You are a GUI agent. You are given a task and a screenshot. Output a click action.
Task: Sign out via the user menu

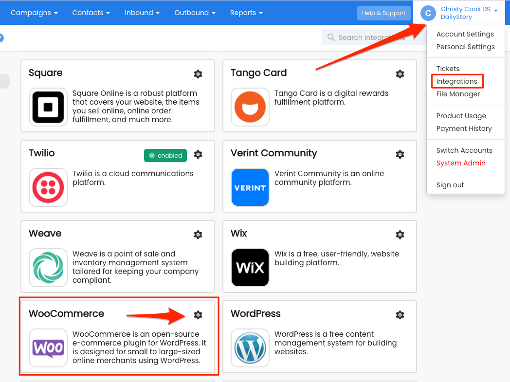pyautogui.click(x=450, y=185)
